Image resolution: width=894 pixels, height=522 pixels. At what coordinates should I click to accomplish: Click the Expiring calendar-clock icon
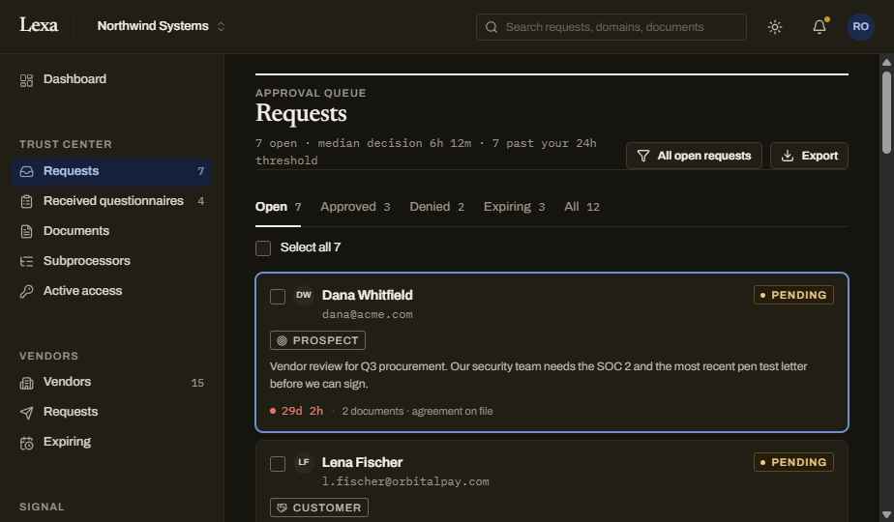tap(26, 443)
